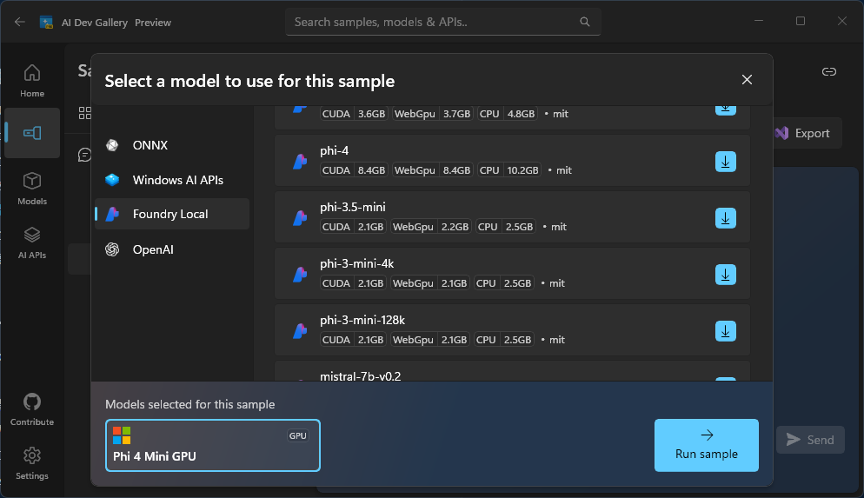This screenshot has height=498, width=864.
Task: Select the Phi 4 Mini GPU card
Action: (x=213, y=446)
